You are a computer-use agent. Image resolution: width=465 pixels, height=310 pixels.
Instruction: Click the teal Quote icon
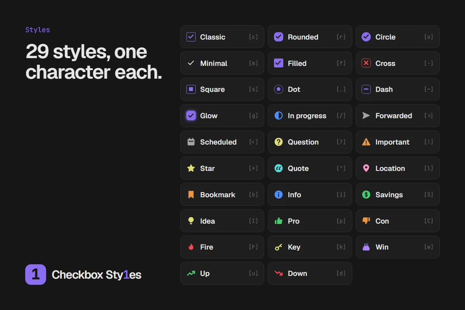pyautogui.click(x=279, y=168)
